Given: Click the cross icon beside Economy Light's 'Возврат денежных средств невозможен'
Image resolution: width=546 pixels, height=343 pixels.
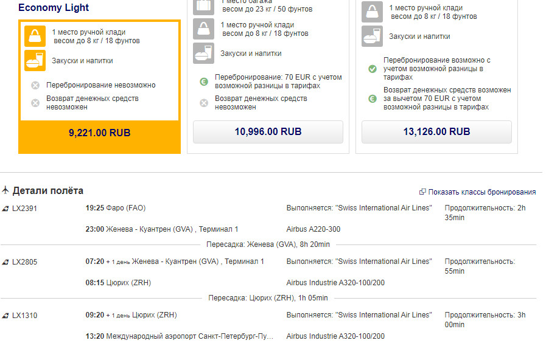Looking at the screenshot, I should pos(35,103).
